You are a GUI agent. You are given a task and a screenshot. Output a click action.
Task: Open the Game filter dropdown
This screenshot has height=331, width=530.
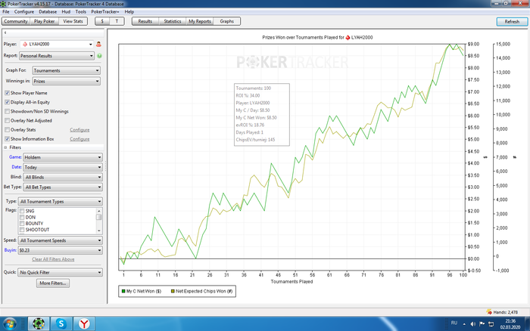click(x=63, y=157)
